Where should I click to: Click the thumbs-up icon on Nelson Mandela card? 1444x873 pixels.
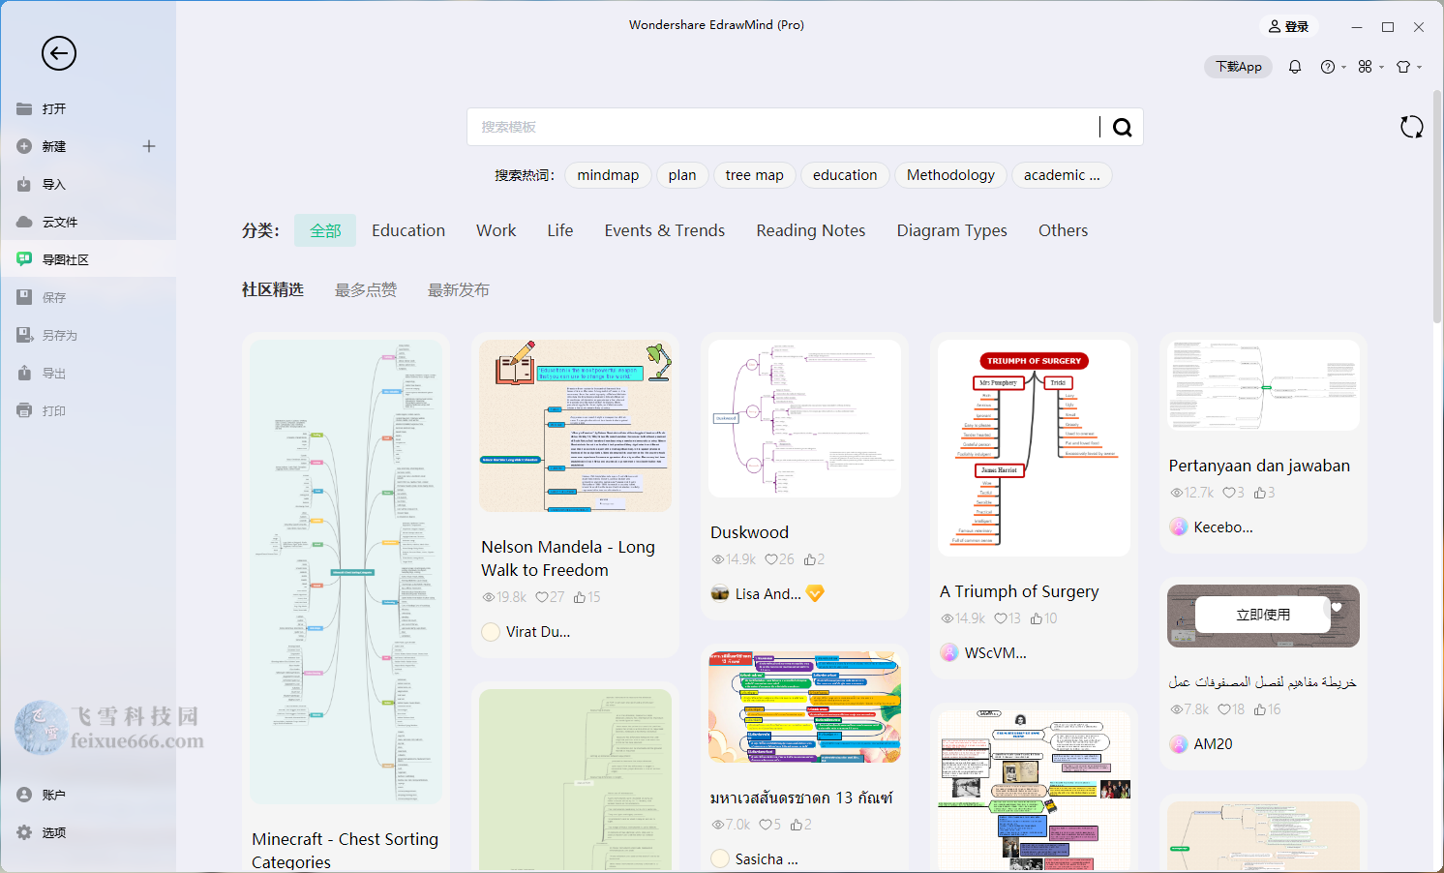point(580,597)
